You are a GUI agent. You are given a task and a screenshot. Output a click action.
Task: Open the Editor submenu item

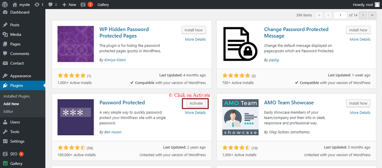[8, 111]
